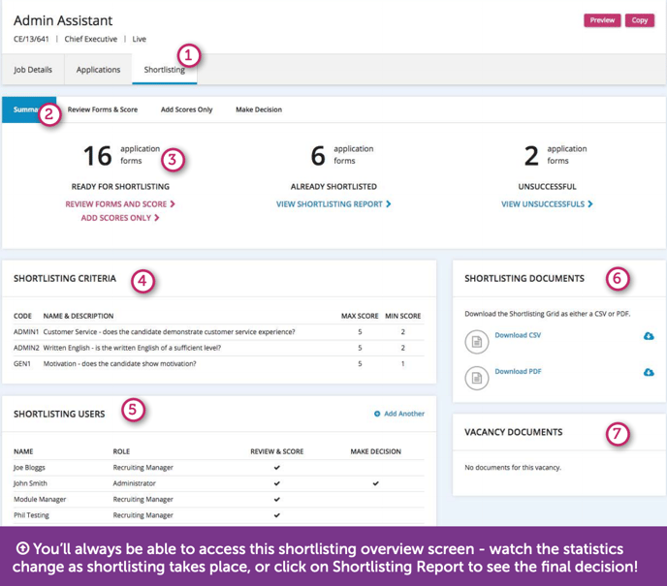Click the numbered marker 7 circle
667x586 pixels.
[618, 433]
